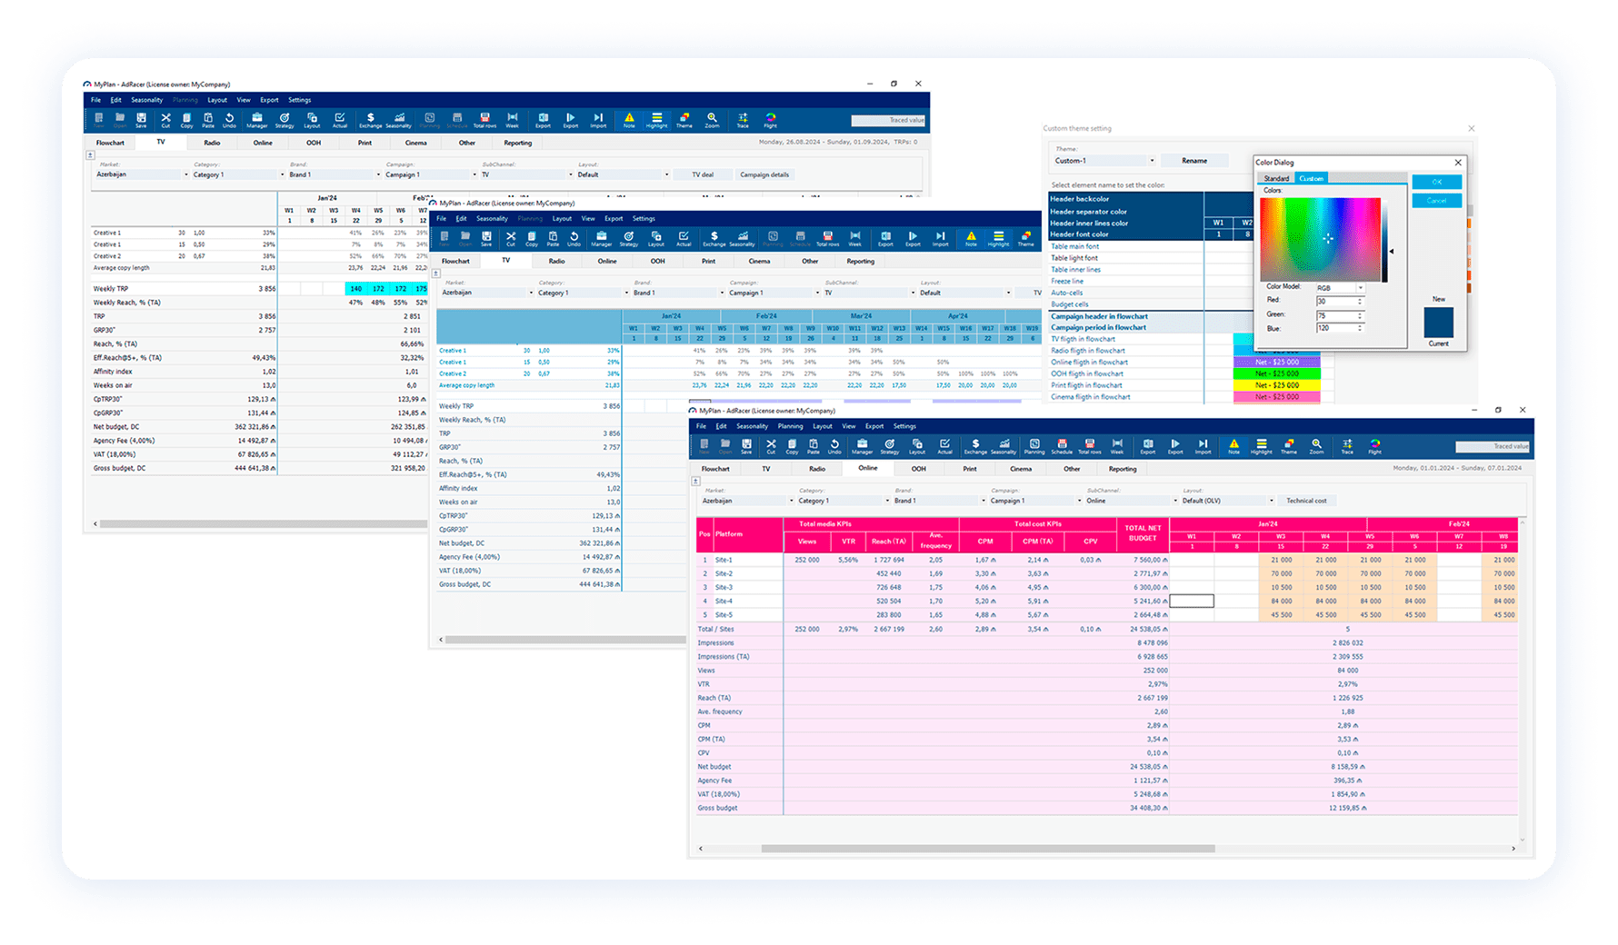
Task: Select Radio tab in back-left TV window
Action: click(212, 143)
